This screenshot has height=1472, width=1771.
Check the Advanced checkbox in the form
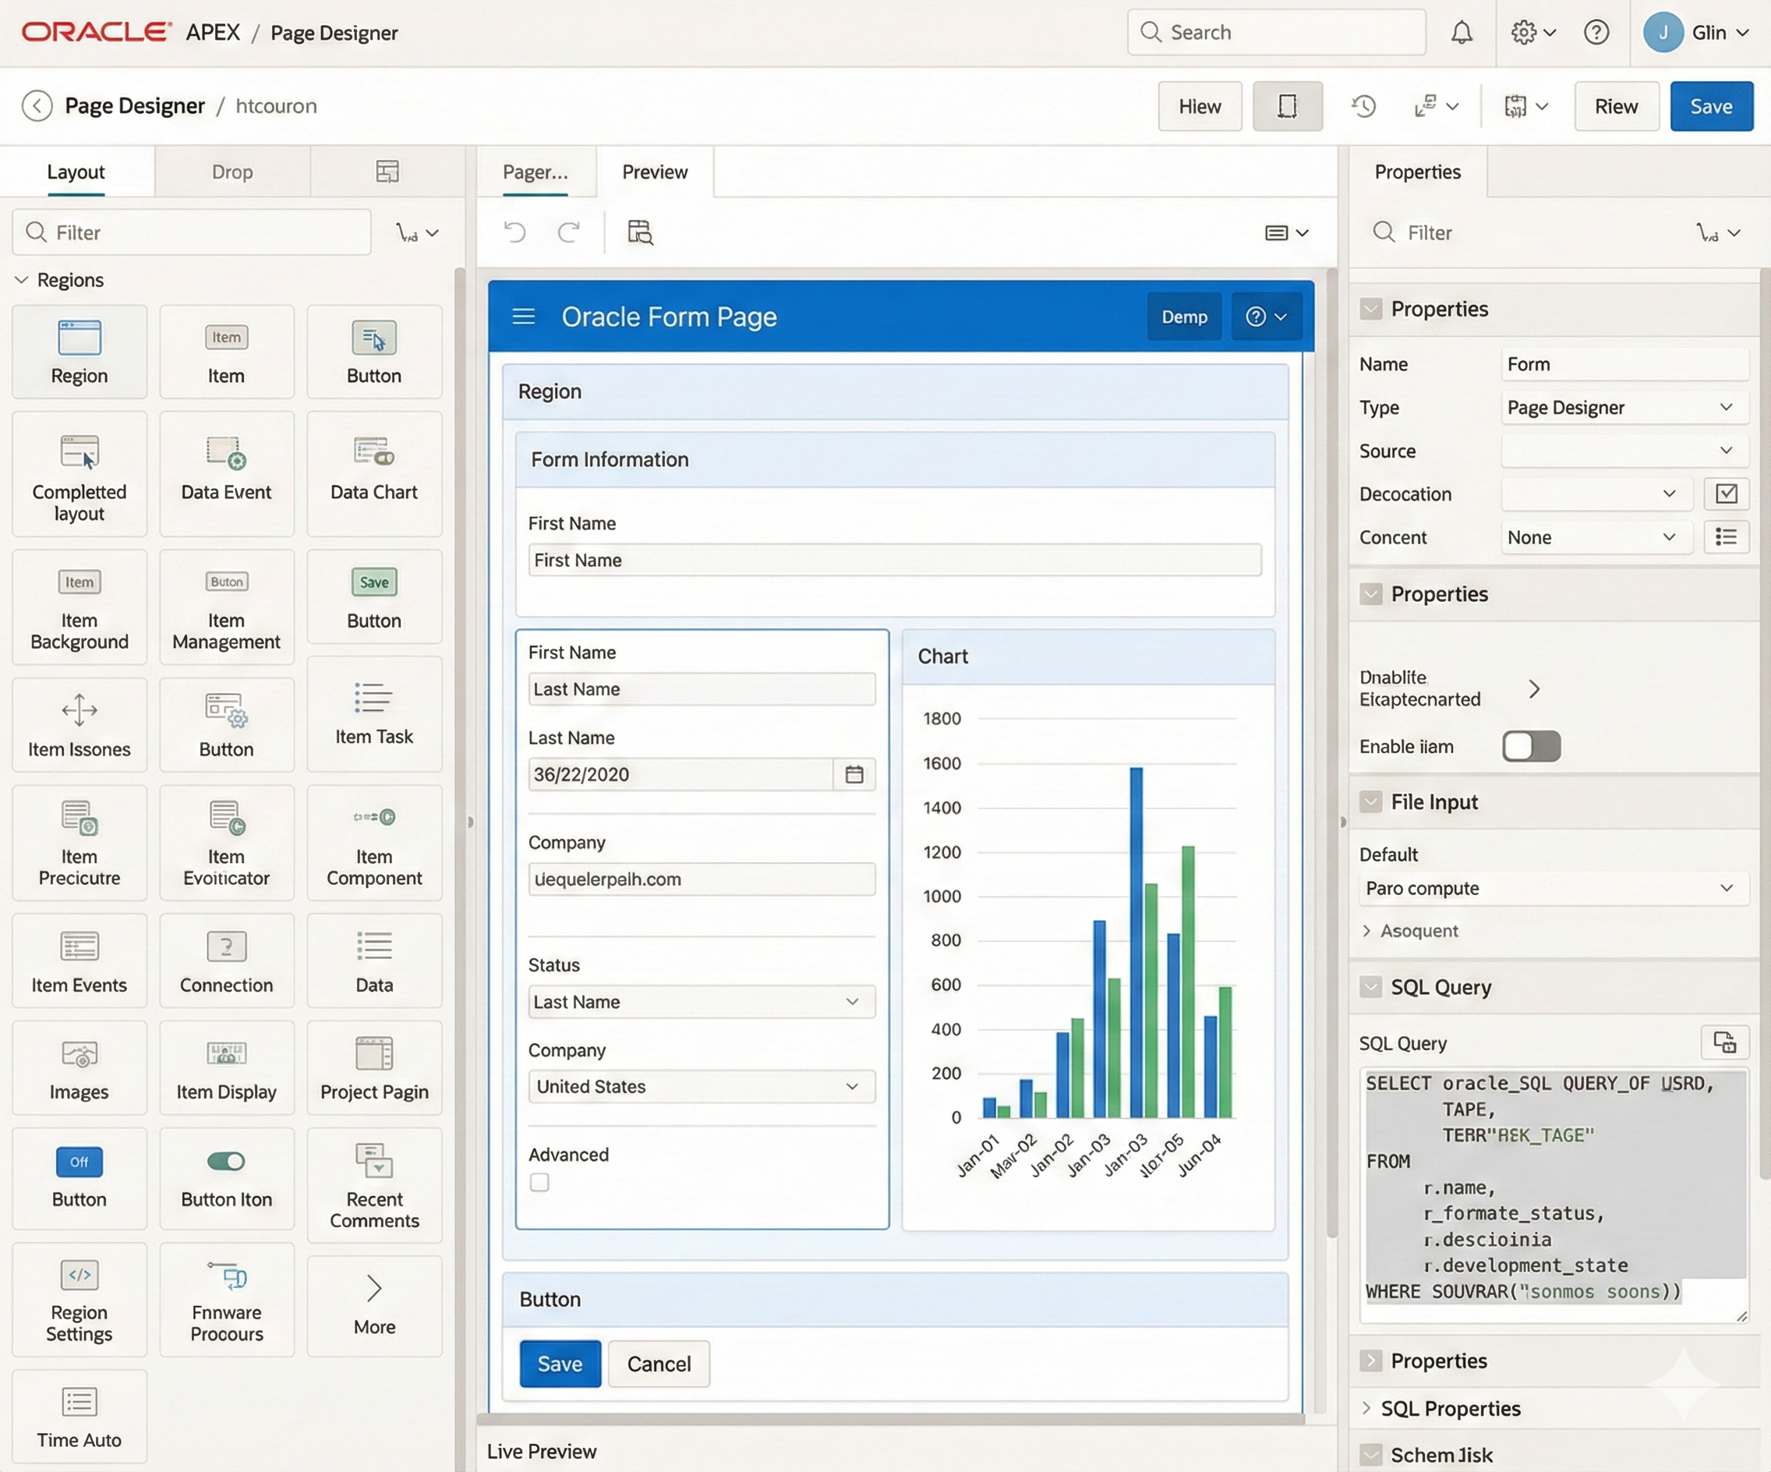538,1183
